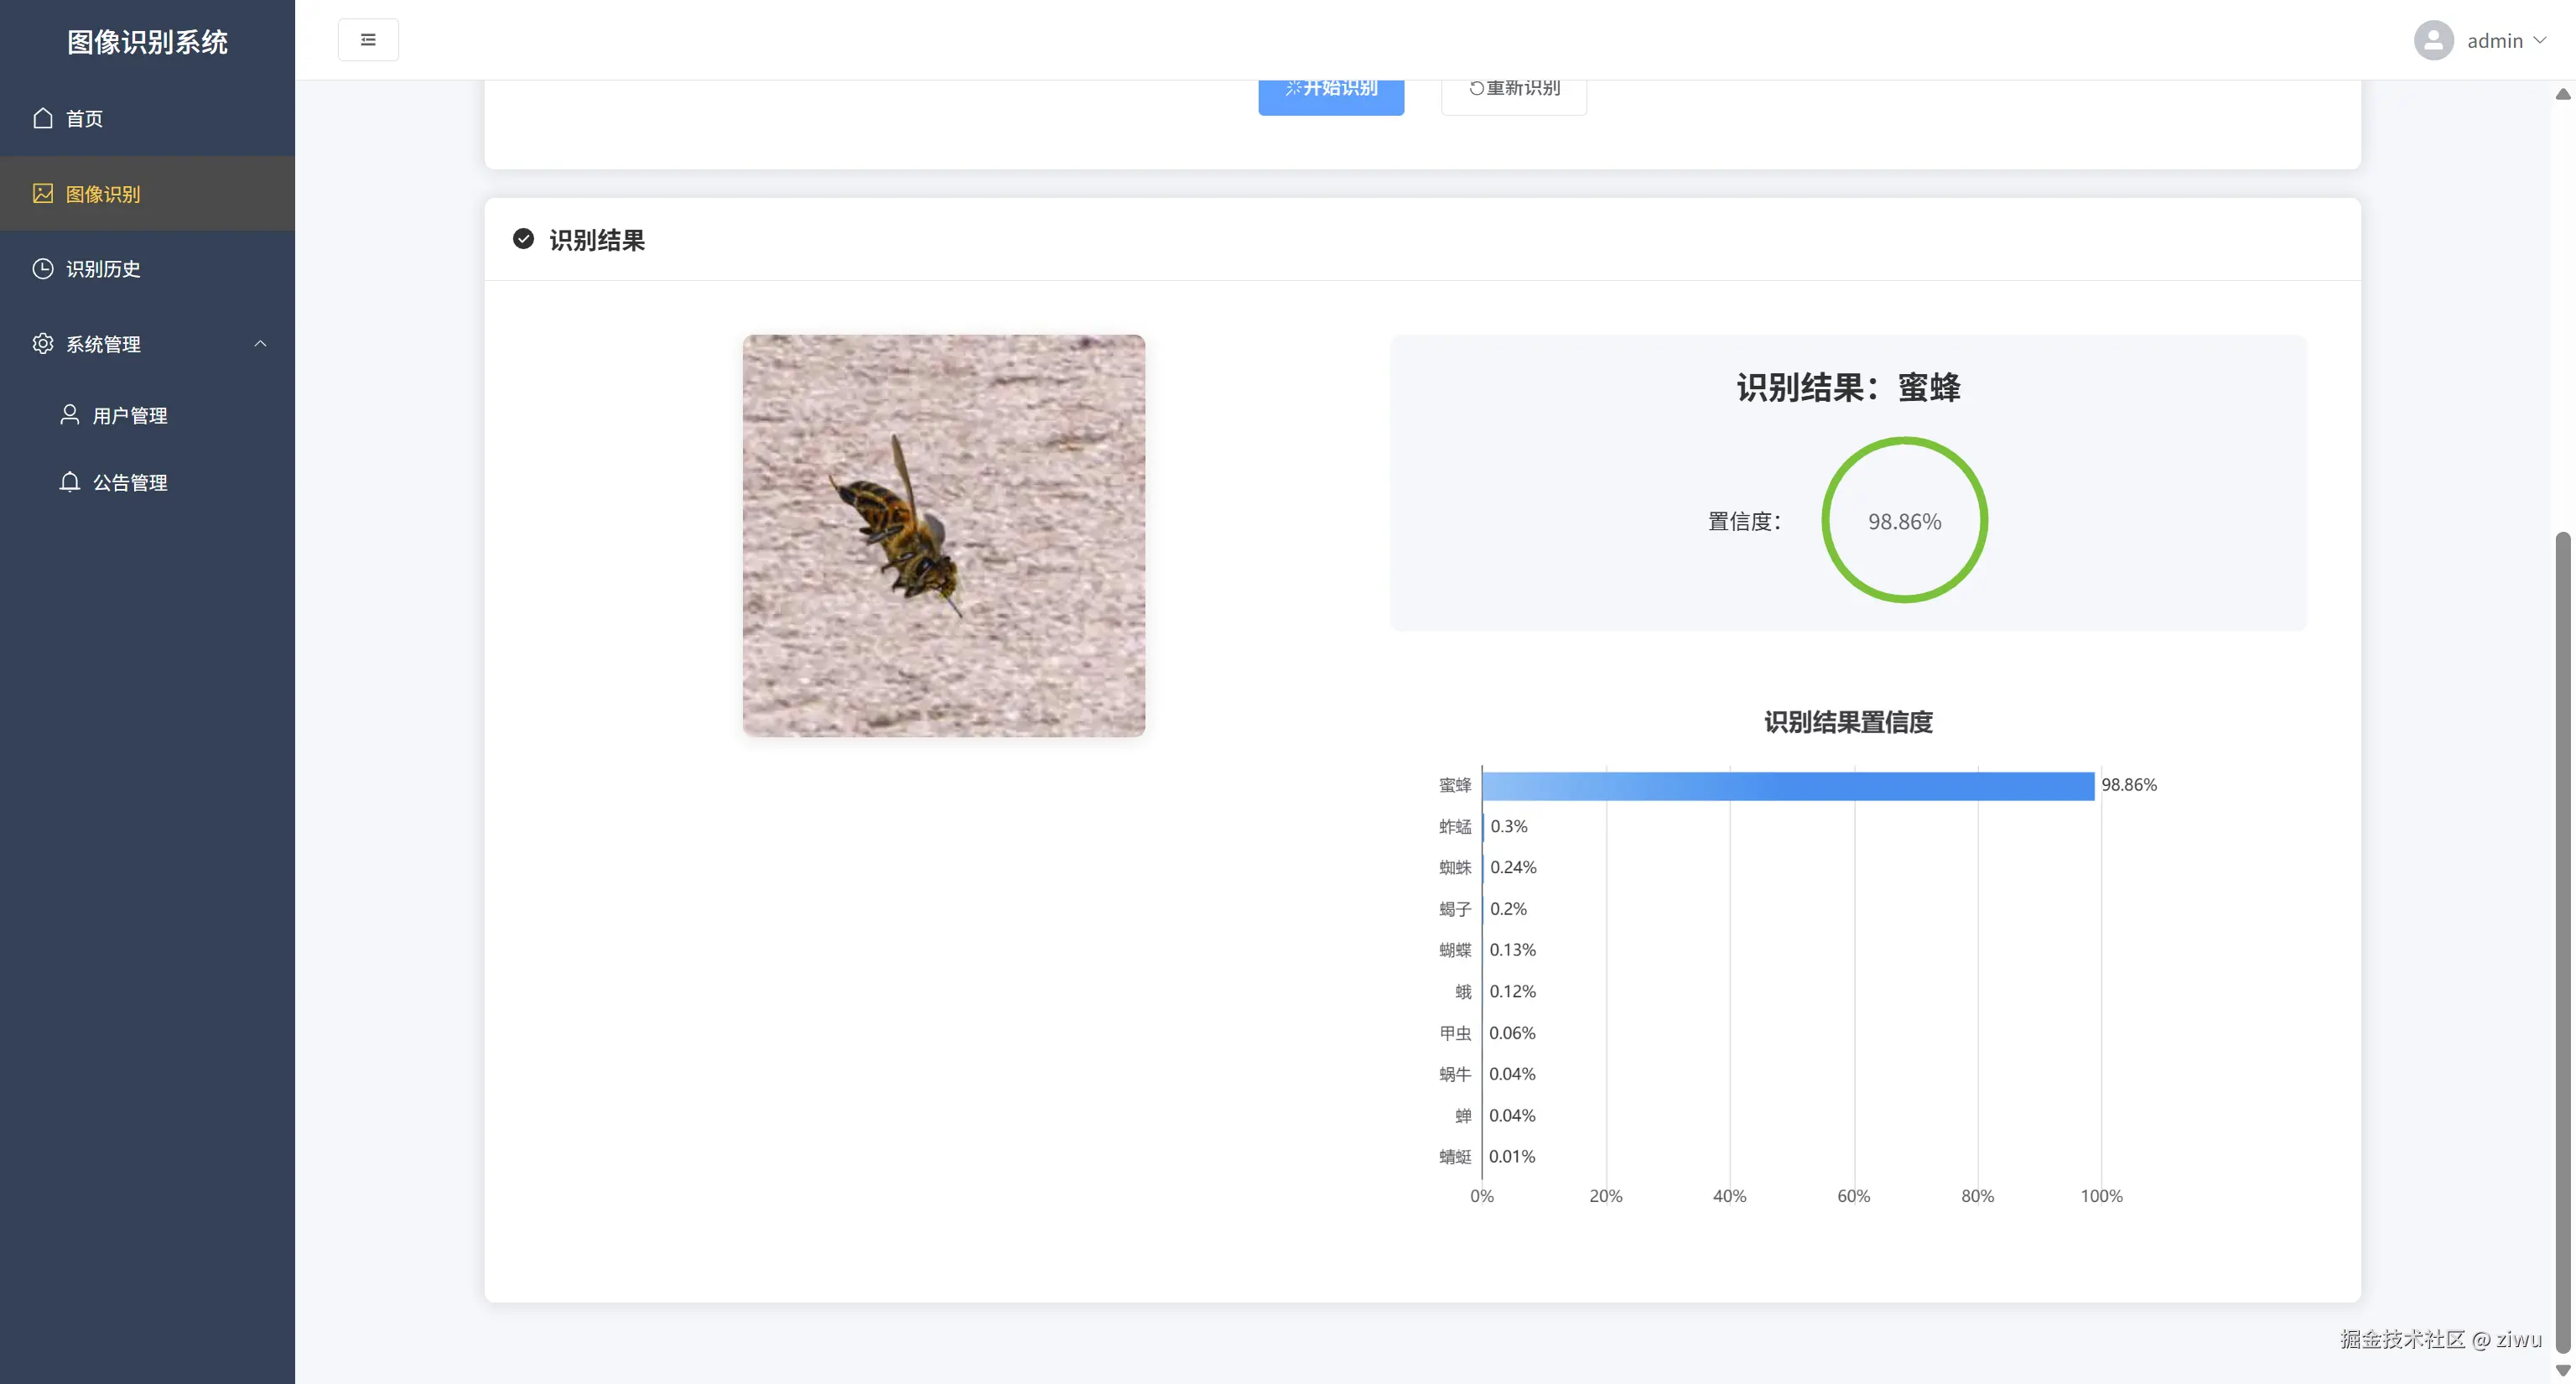Navigate to 首页 menu item

[84, 118]
